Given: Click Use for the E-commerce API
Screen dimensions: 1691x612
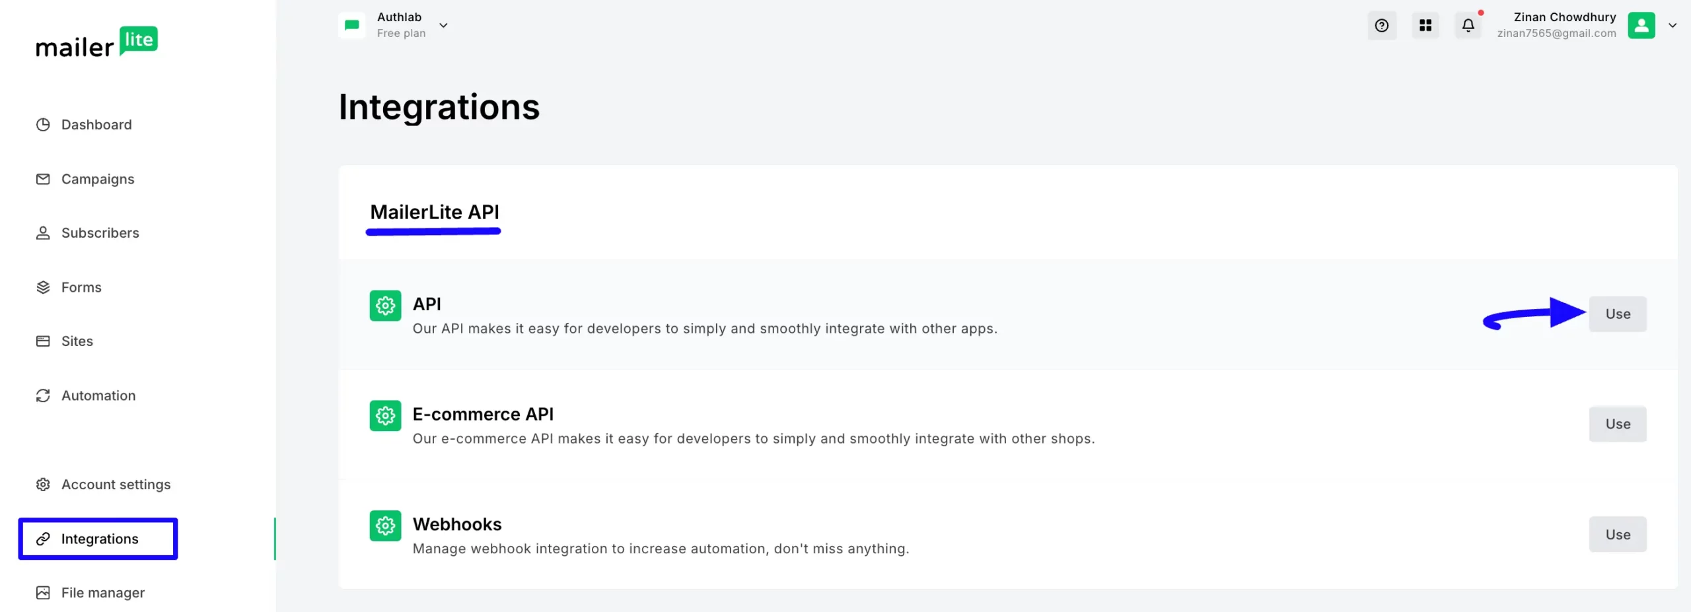Looking at the screenshot, I should pyautogui.click(x=1617, y=424).
